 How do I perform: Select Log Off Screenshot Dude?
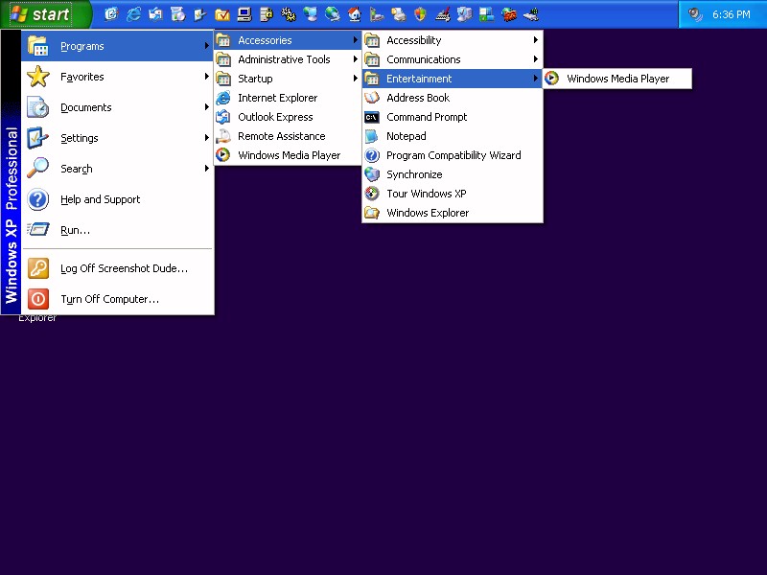coord(124,268)
